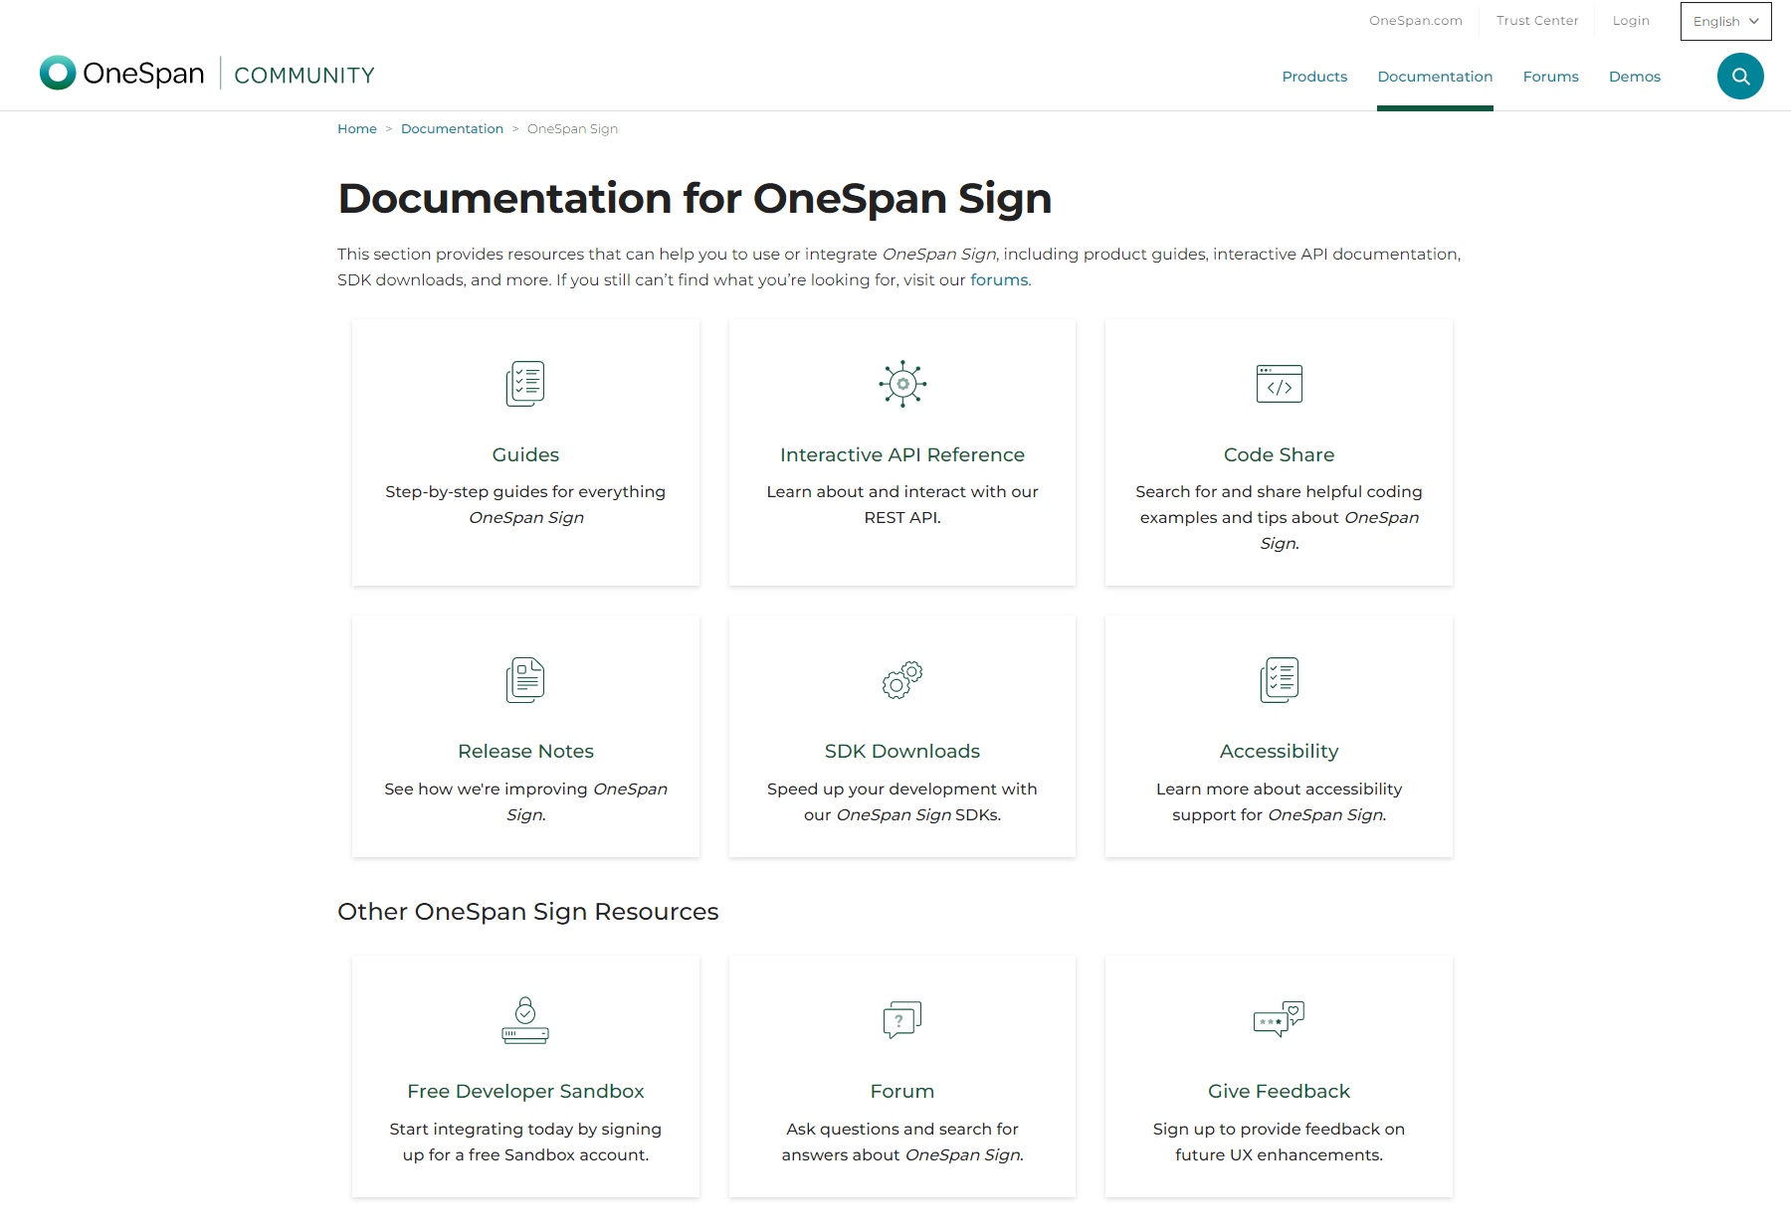Open the Accessibility title
The height and width of the screenshot is (1232, 1791).
click(x=1279, y=751)
